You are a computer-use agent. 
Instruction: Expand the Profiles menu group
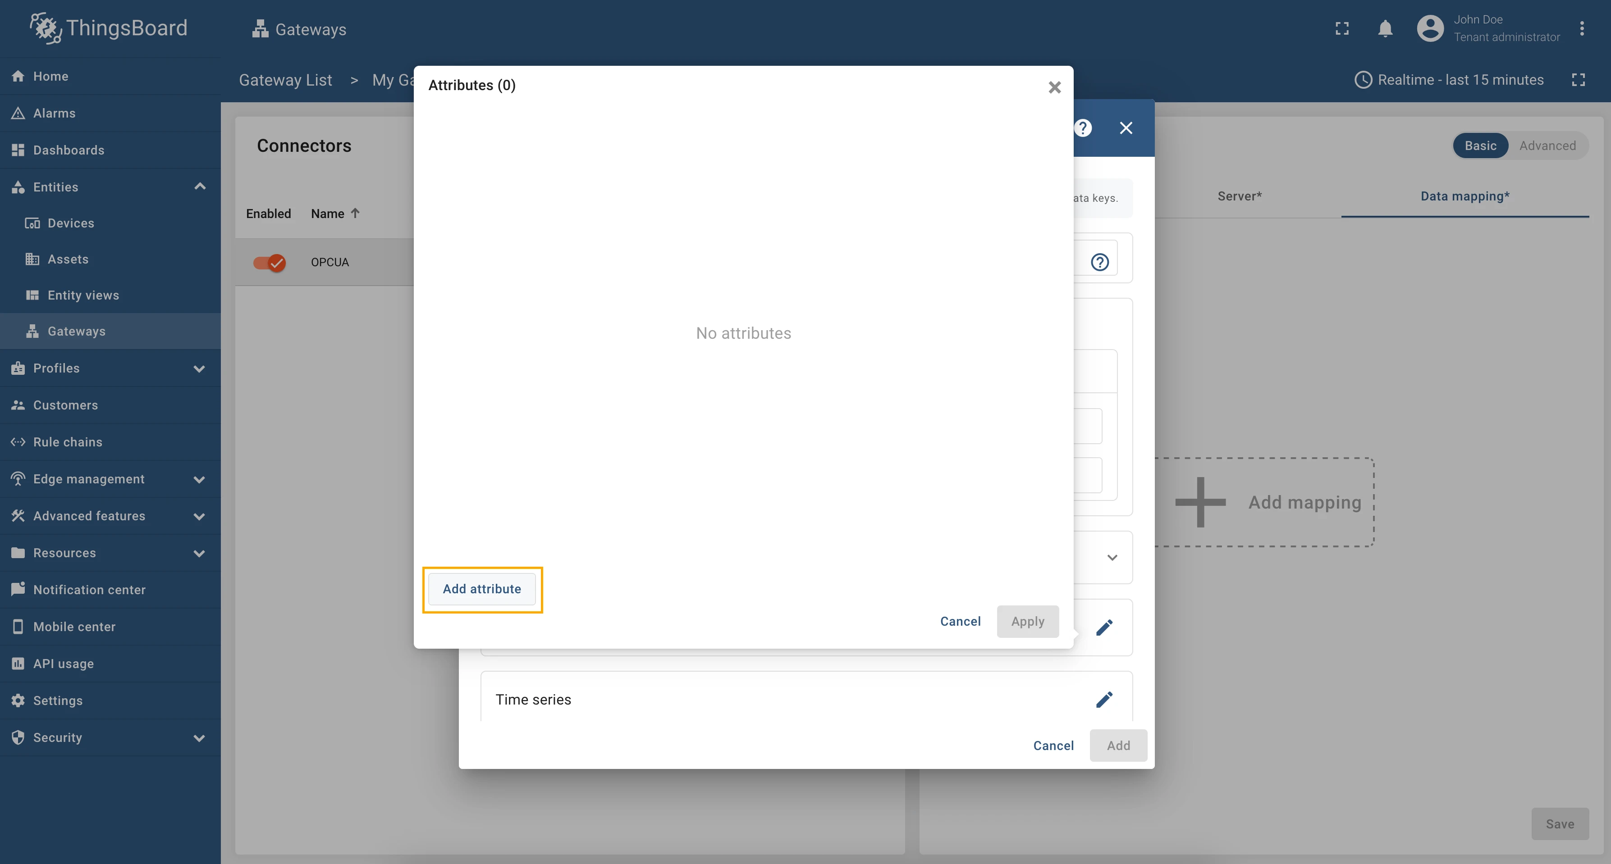[200, 368]
